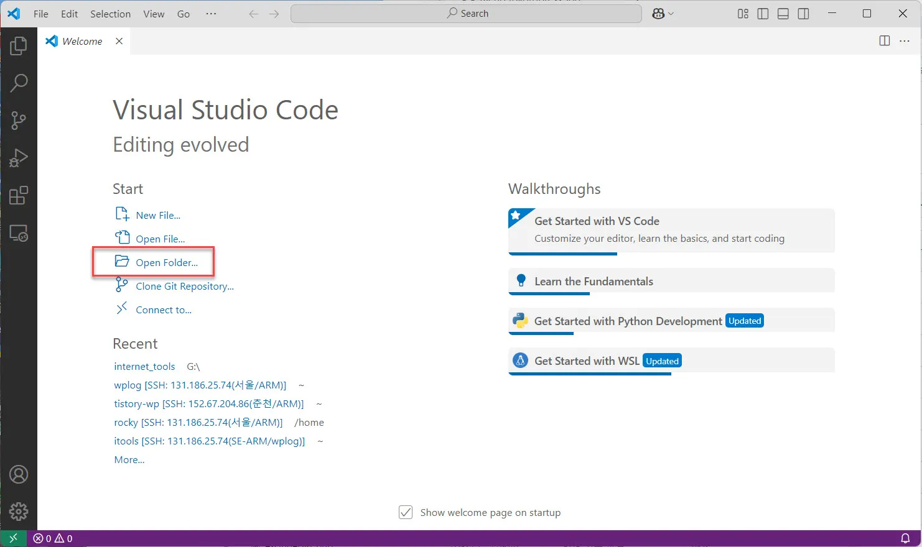This screenshot has width=922, height=547.
Task: Open the Explorer icon in activity bar
Action: click(x=19, y=45)
